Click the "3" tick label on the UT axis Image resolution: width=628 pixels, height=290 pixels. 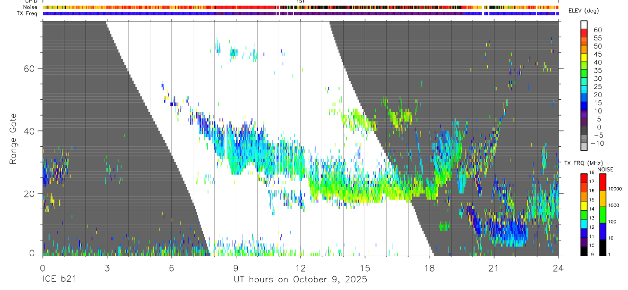tap(106, 267)
